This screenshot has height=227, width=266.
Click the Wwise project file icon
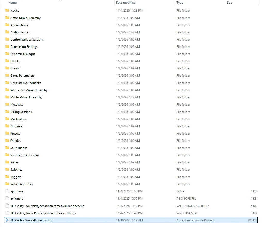tap(7, 220)
